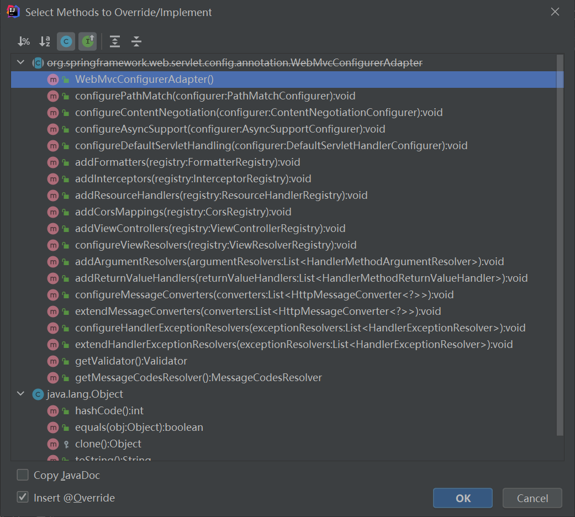Image resolution: width=575 pixels, height=517 pixels.
Task: Close the Select Methods dialog
Action: tap(555, 12)
